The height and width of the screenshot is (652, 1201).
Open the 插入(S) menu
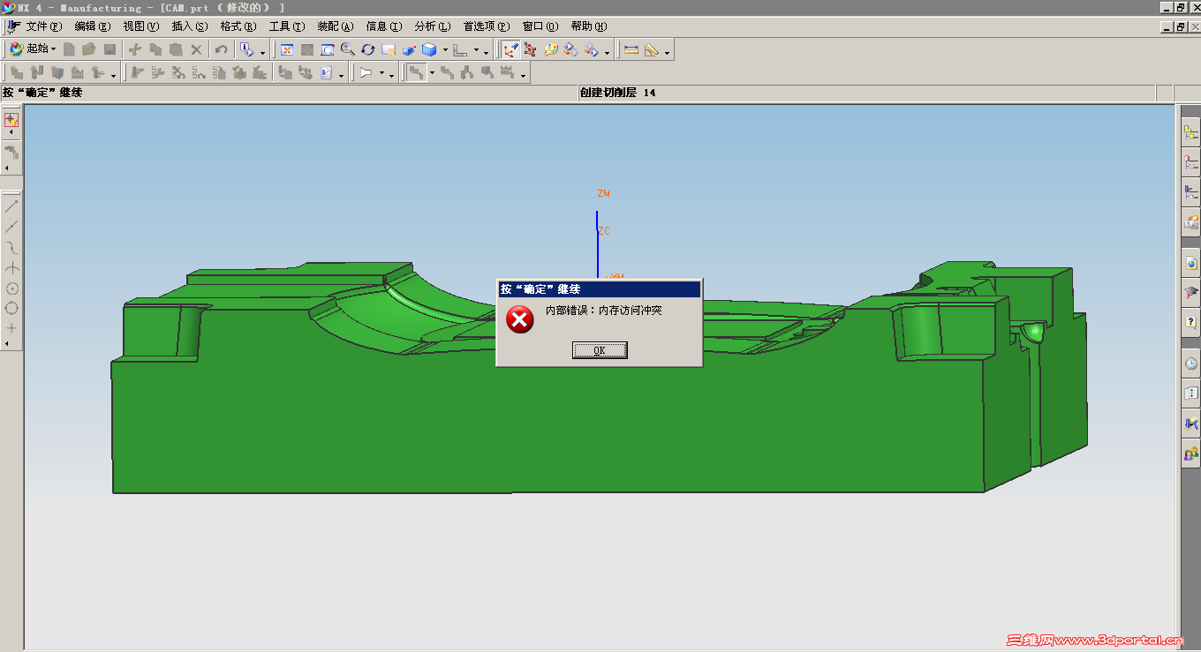pyautogui.click(x=190, y=26)
